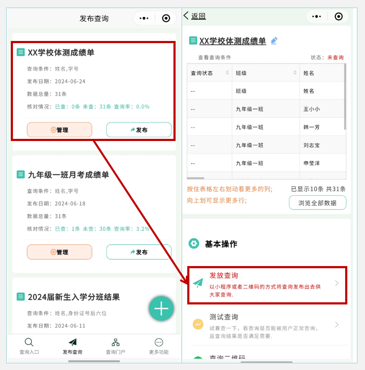This screenshot has width=365, height=370.
Task: Tap the green plus floating add button
Action: tap(161, 308)
